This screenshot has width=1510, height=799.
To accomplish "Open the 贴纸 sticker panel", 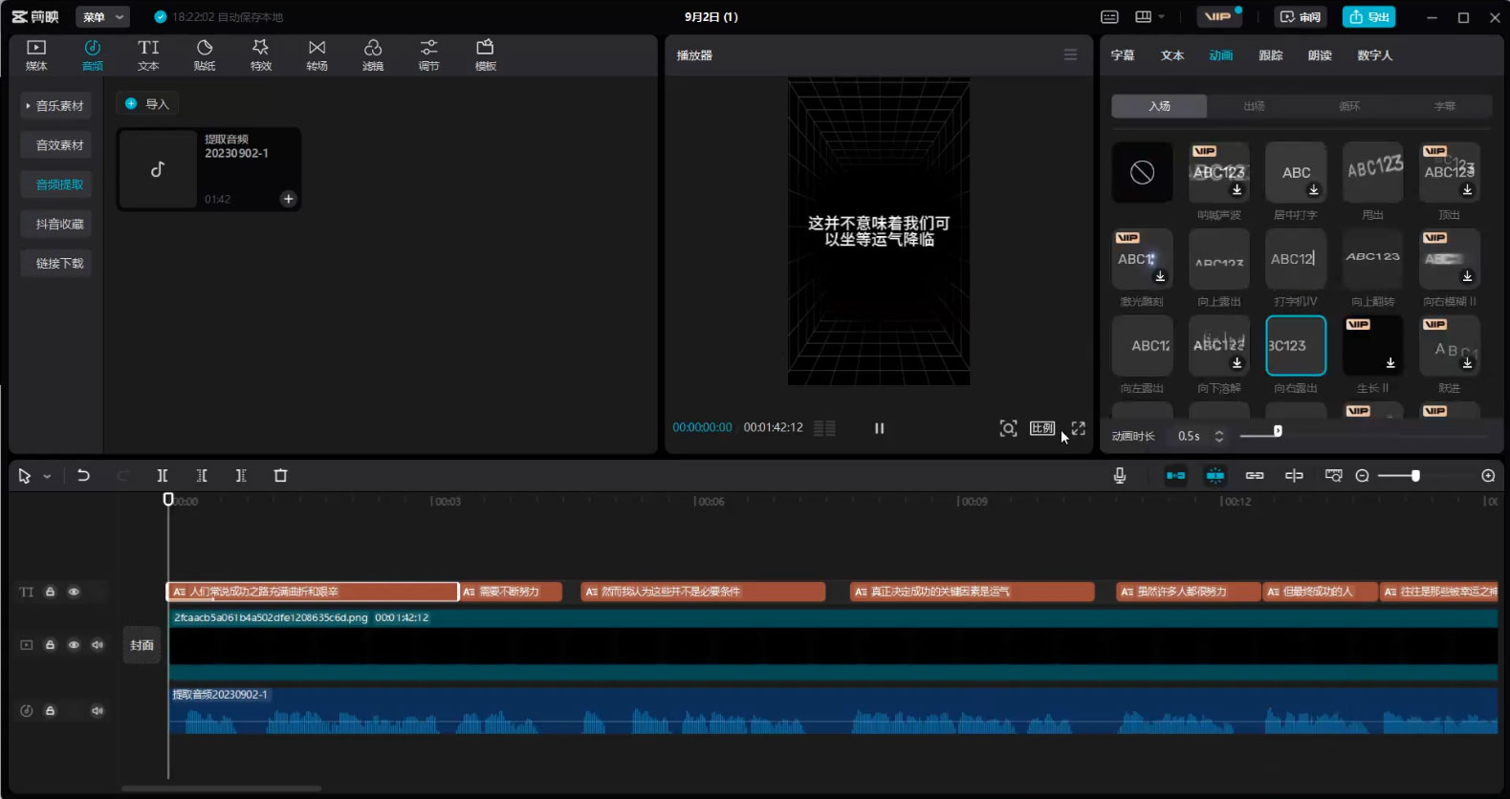I will pos(205,54).
